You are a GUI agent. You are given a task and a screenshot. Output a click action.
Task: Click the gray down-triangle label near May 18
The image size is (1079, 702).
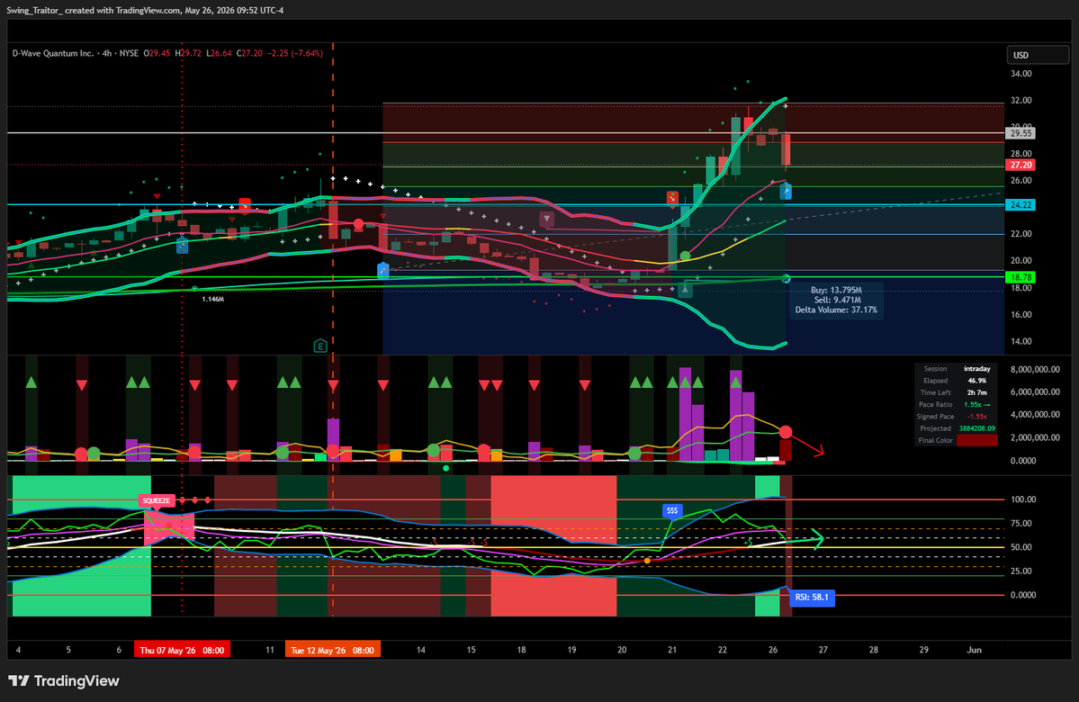coord(546,220)
